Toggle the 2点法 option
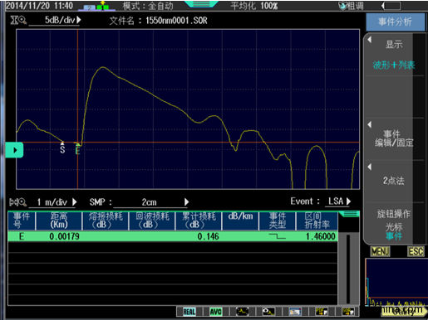This screenshot has width=428, height=320. point(394,181)
